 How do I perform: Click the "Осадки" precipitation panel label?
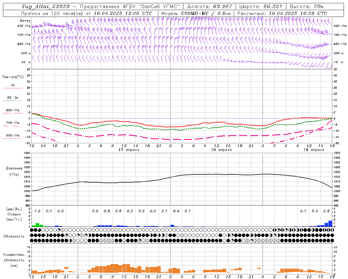[x=14, y=214]
